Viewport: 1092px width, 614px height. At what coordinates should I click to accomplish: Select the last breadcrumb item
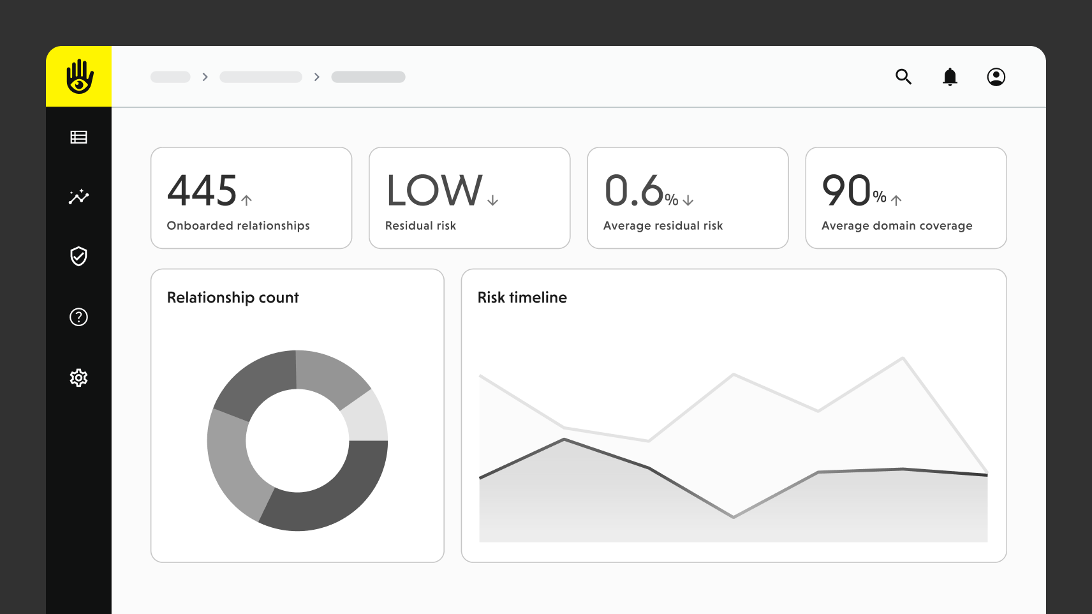click(x=368, y=77)
